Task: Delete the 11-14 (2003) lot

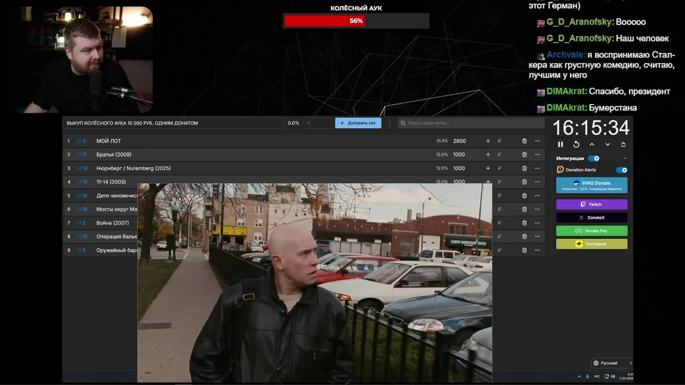Action: coord(524,182)
